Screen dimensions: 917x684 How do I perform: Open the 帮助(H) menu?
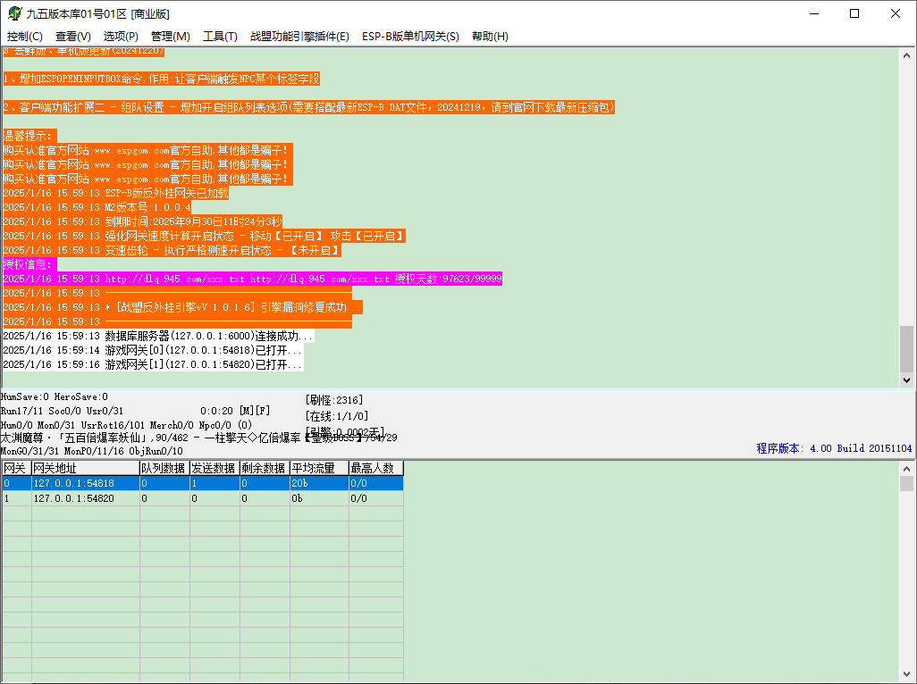point(490,37)
